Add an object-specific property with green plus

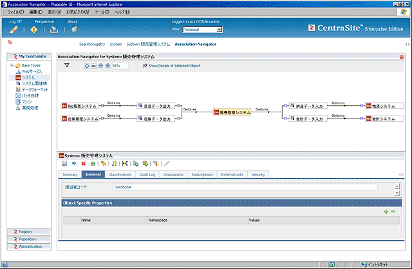(386, 211)
